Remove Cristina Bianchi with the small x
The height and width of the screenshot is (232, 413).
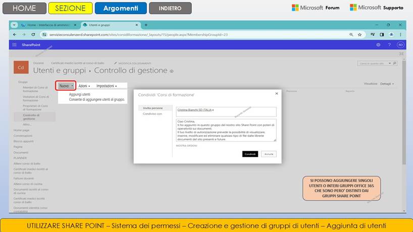point(213,110)
